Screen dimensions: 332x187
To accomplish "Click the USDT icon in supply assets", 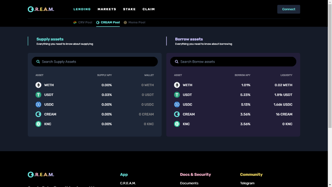I will [x=38, y=95].
